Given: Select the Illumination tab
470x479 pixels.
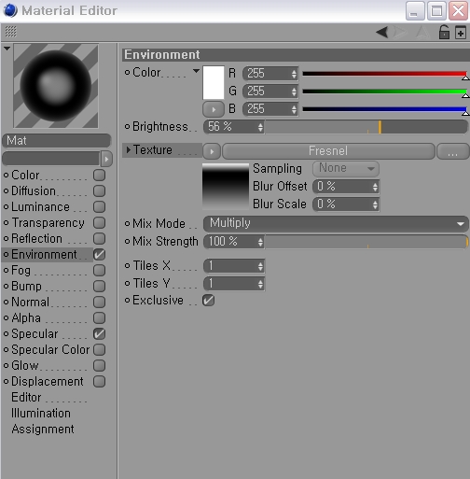Looking at the screenshot, I should (x=41, y=414).
